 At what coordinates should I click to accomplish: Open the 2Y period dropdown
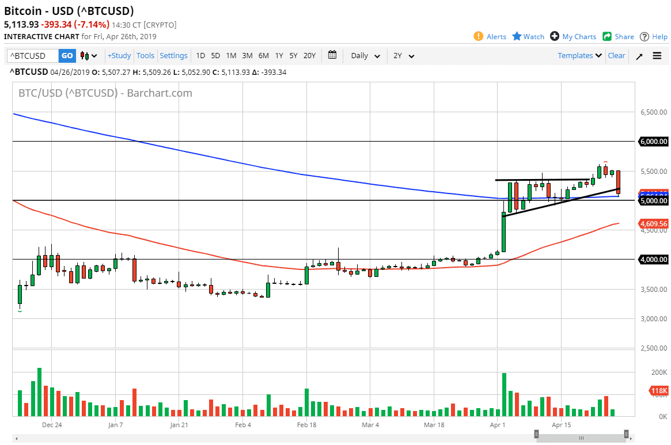404,56
